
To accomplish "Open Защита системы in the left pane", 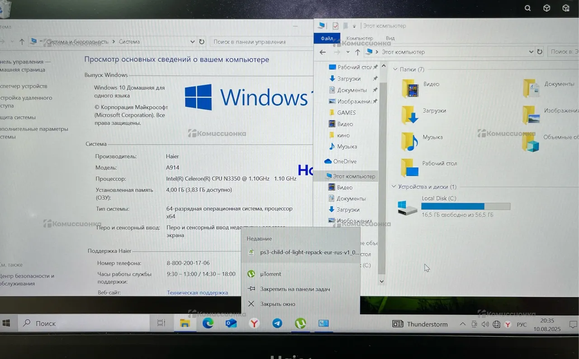I will coord(17,117).
